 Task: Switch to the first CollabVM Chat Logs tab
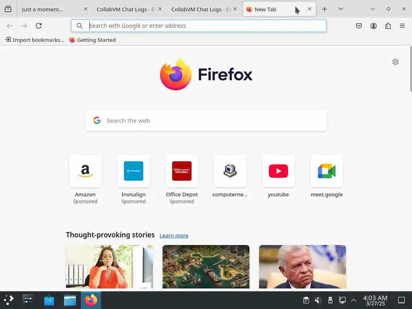pos(129,9)
